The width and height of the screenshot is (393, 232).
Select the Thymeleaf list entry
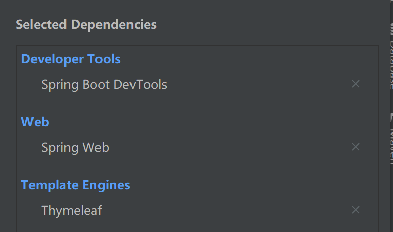click(x=72, y=210)
